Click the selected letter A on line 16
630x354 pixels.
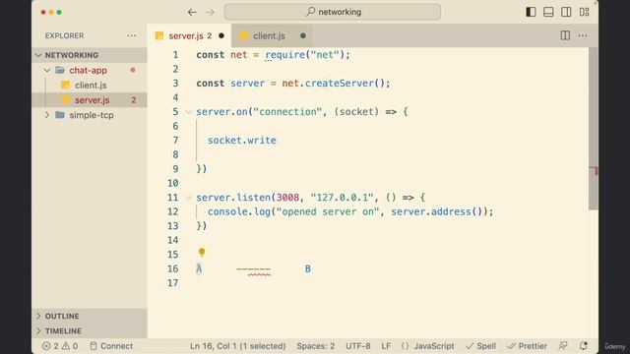tap(199, 268)
